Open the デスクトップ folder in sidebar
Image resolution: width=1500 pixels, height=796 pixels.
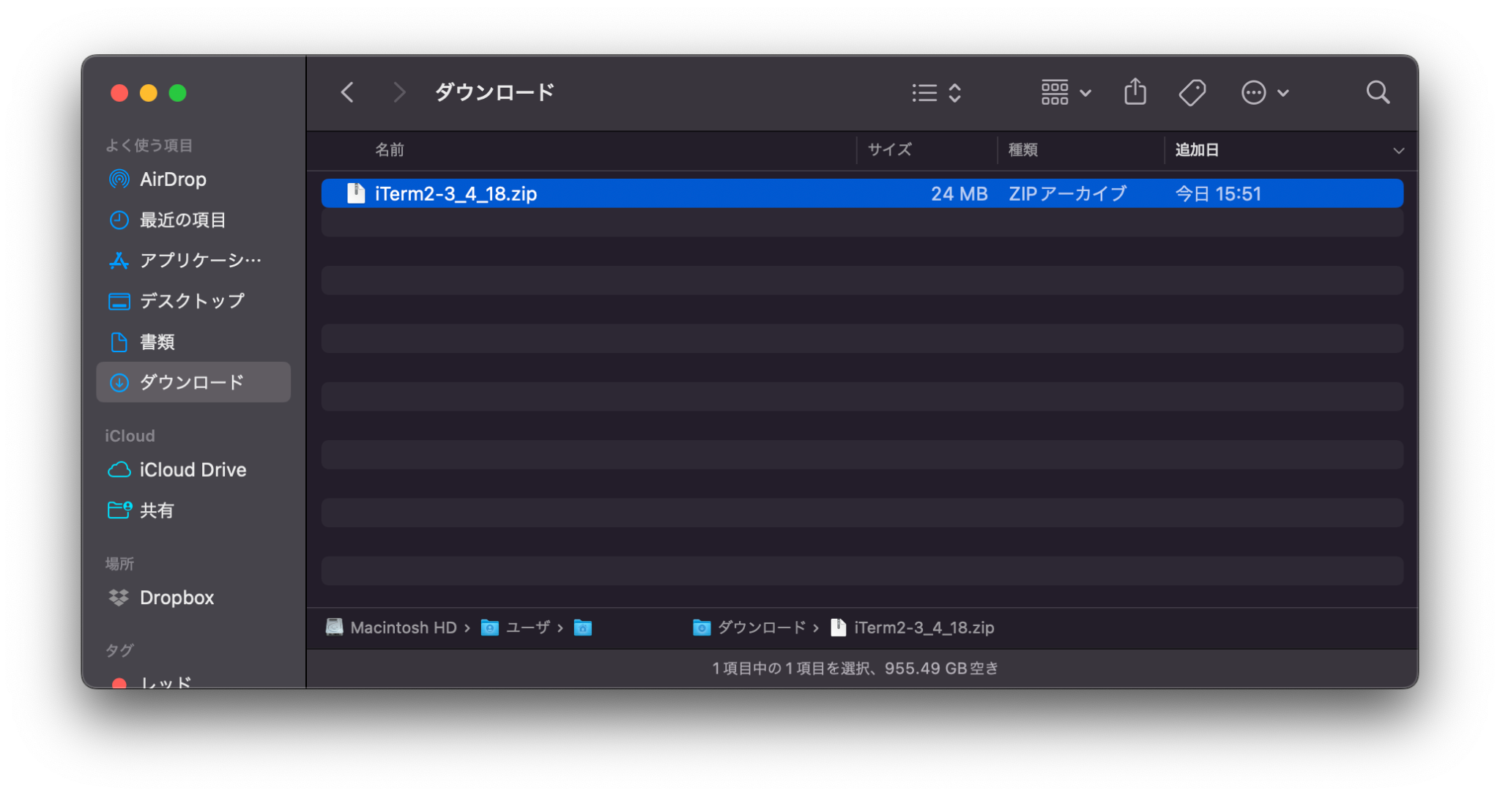[x=191, y=300]
